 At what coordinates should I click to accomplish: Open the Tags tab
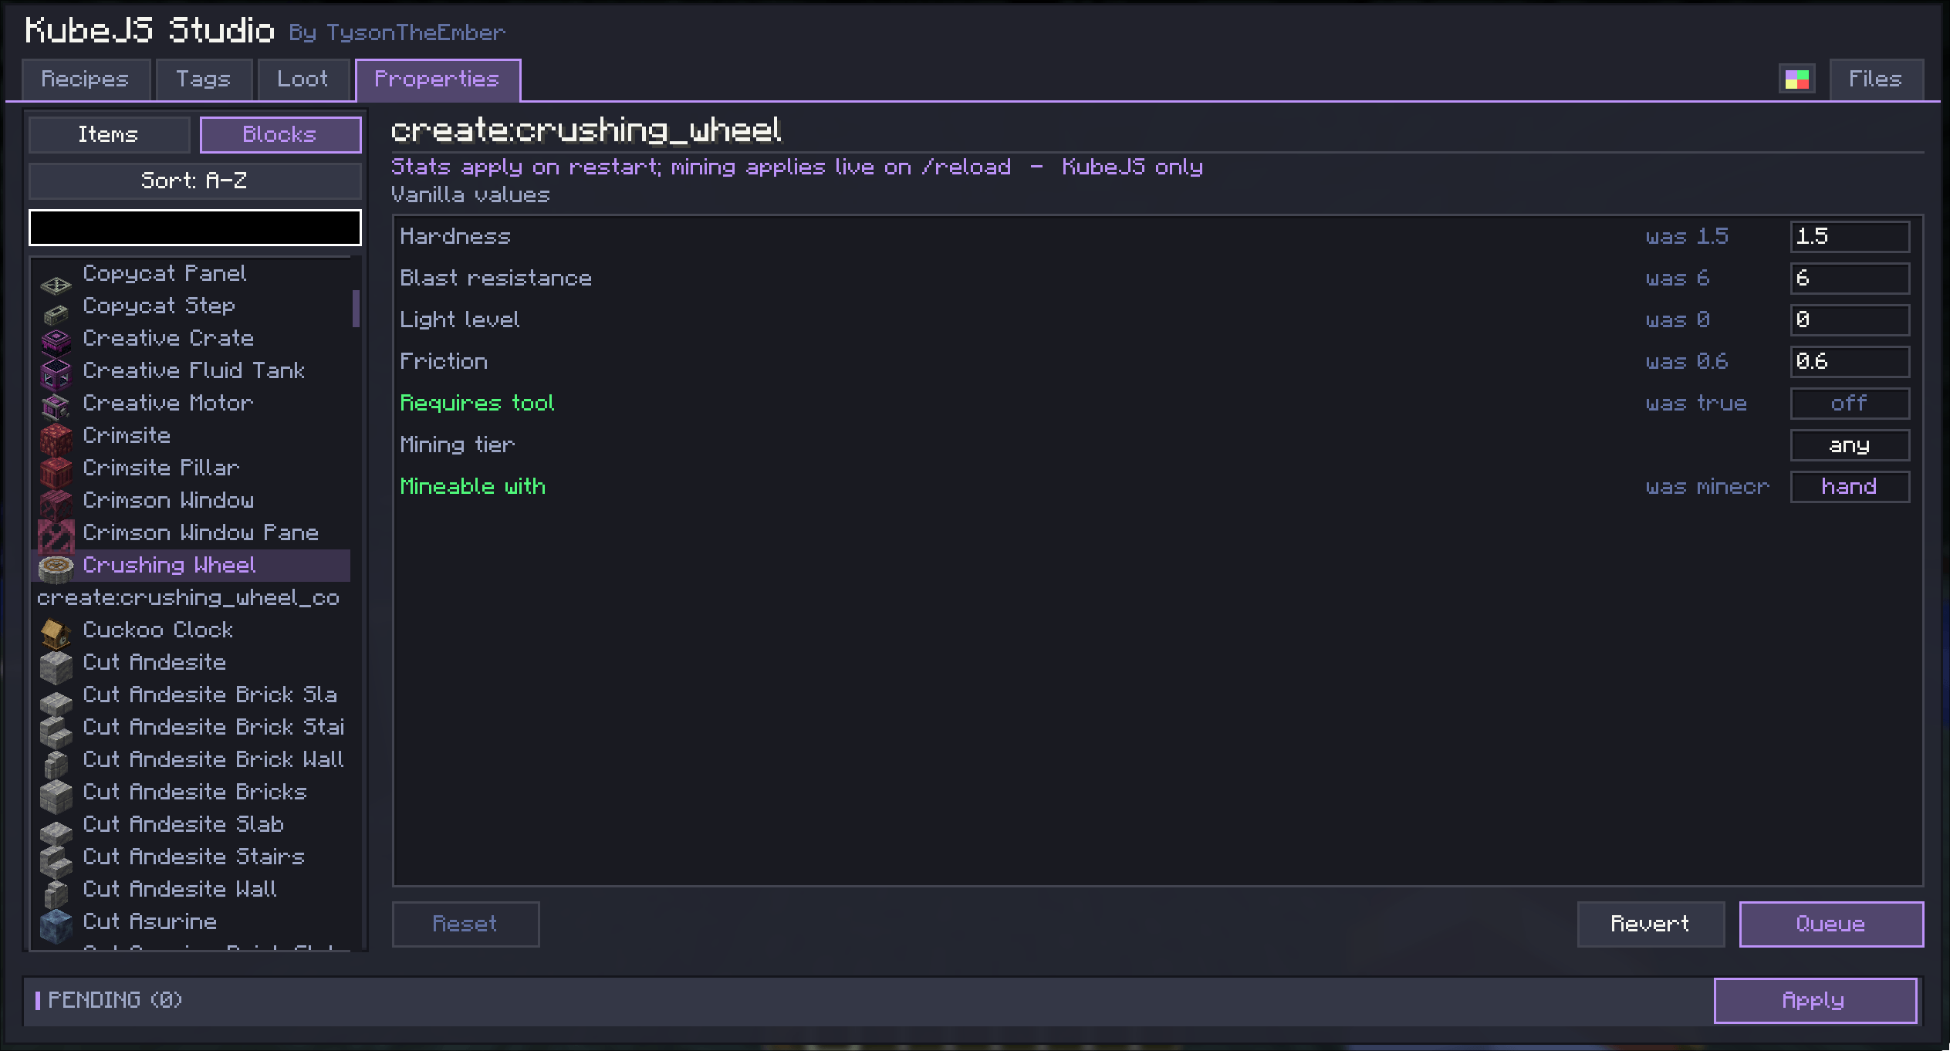204,79
